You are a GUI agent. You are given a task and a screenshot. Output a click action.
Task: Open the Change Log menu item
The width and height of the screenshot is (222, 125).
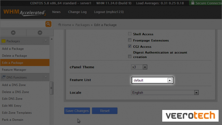[77, 12]
